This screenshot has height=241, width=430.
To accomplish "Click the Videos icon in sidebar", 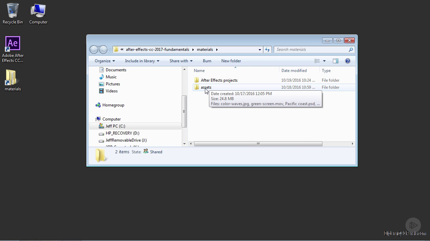I will [101, 91].
